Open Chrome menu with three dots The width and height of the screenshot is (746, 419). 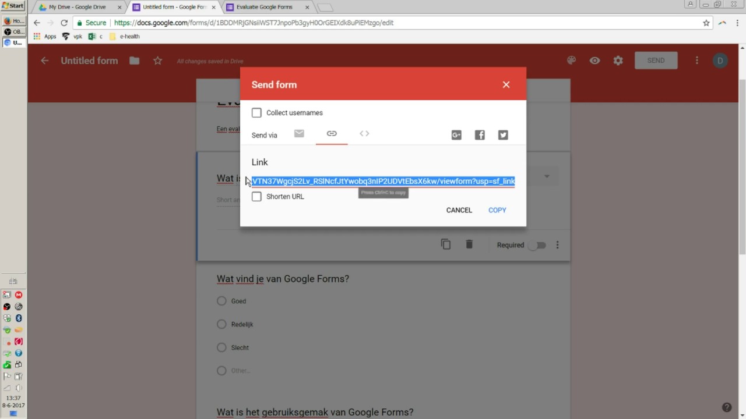[x=737, y=23]
